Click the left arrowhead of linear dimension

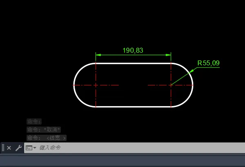tap(98, 55)
